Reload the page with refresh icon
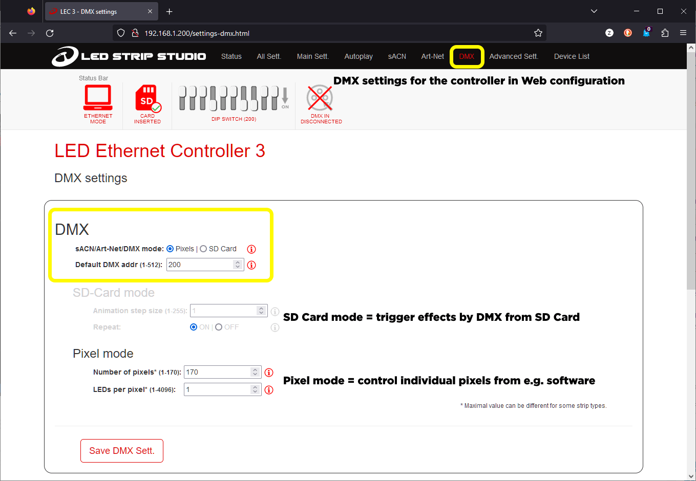The image size is (696, 481). (50, 33)
